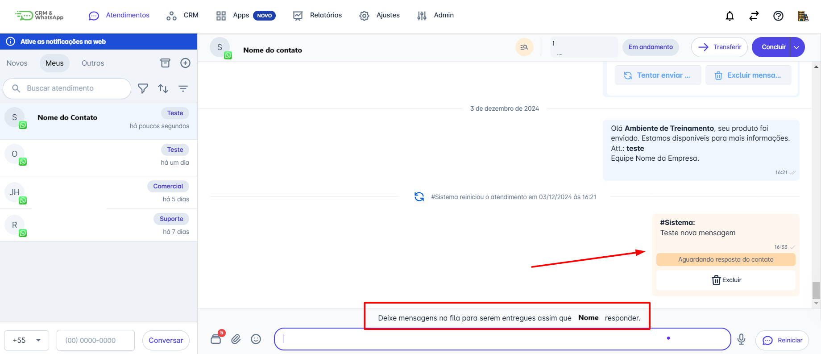Open the +55 country code dropdown
821x354 pixels.
coord(27,340)
